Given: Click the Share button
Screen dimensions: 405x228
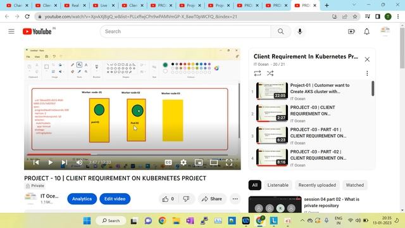Looking at the screenshot, I should coord(212,199).
